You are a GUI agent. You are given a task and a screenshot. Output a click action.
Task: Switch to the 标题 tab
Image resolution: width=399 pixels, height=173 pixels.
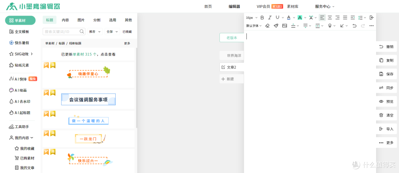[50, 20]
